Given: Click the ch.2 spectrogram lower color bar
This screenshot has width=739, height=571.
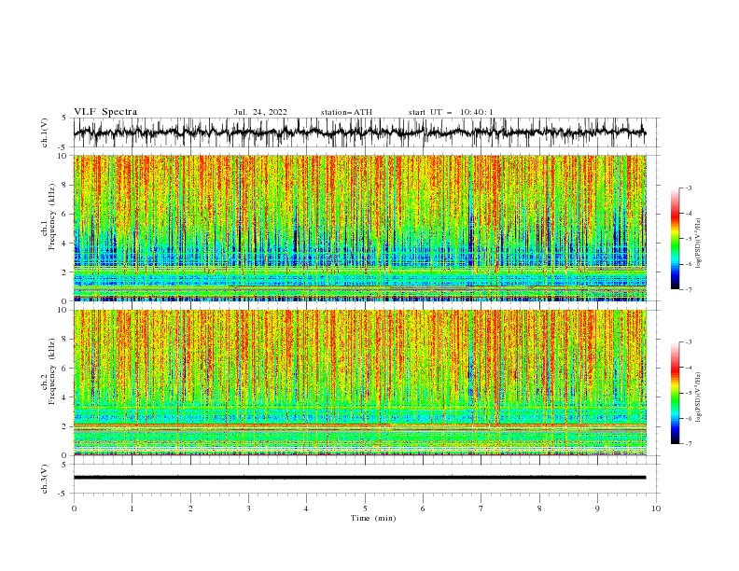Looking at the screenshot, I should click(x=675, y=393).
